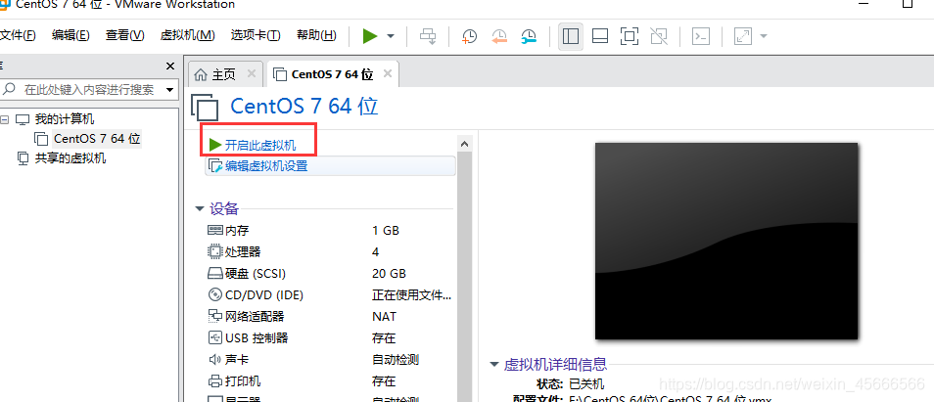Toggle the library sidebar view icon

(571, 36)
